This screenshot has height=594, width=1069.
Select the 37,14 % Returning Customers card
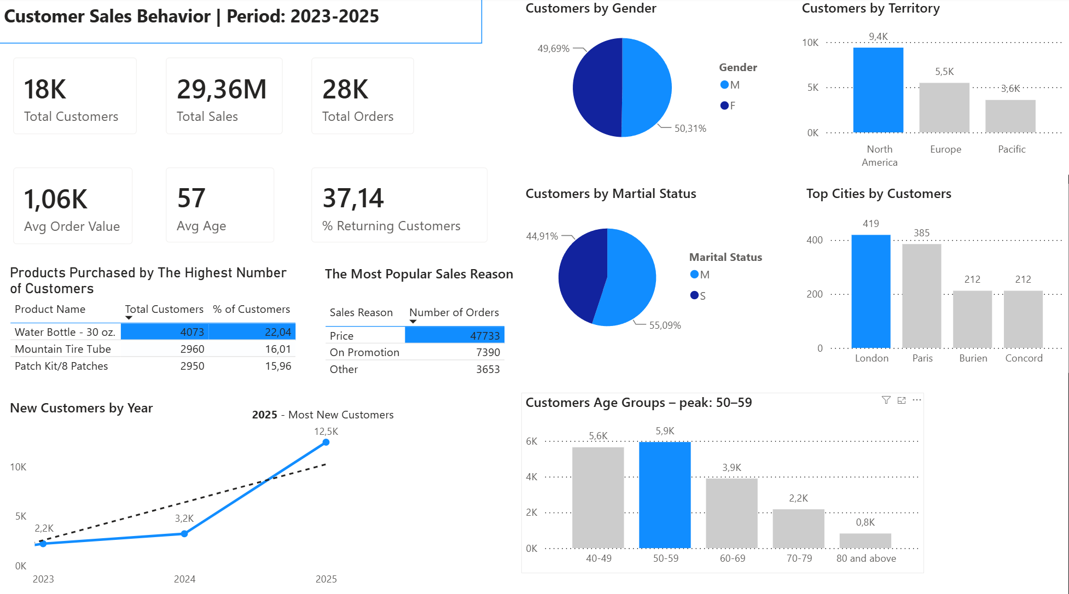point(399,205)
